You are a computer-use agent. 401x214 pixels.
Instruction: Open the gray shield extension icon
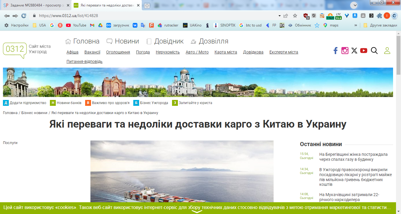pos(314,16)
